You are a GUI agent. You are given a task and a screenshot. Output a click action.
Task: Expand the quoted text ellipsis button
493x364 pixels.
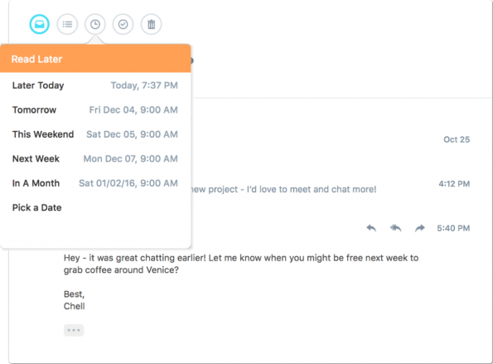click(74, 330)
